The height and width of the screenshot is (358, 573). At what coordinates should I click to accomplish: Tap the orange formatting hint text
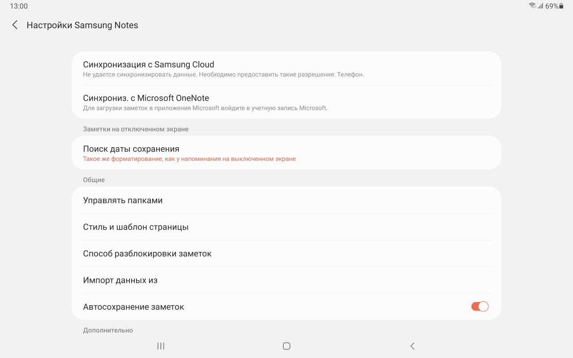189,159
